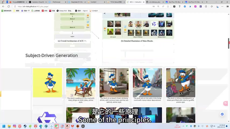Open the browser Favorites list icon
230x129 pixels.
tap(212, 6)
